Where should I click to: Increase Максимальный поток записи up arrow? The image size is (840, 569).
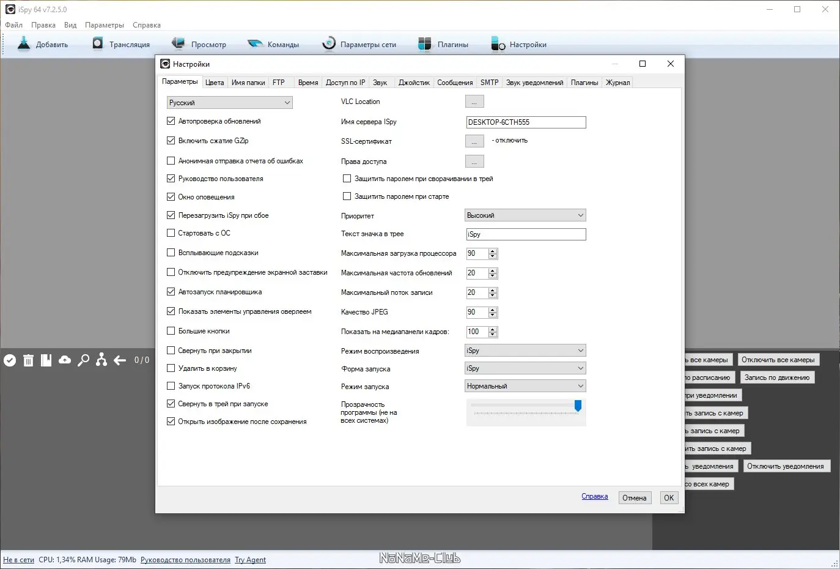click(x=493, y=290)
